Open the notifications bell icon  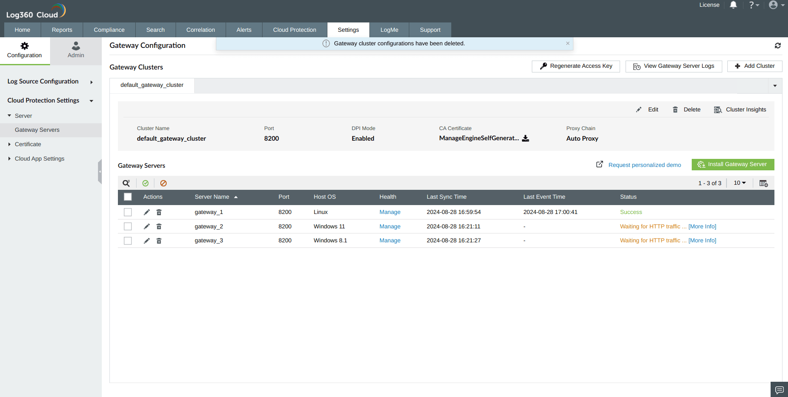(x=733, y=5)
